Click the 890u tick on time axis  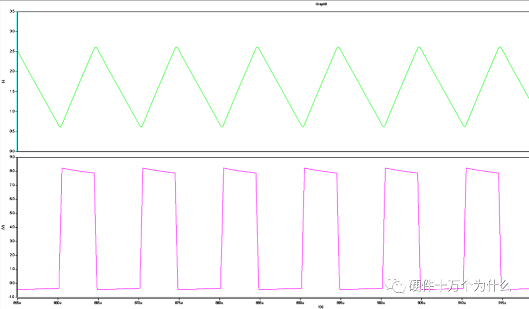300,303
